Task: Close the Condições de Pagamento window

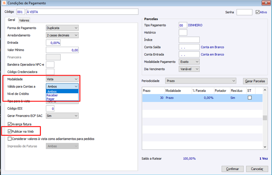Action: 266,3
